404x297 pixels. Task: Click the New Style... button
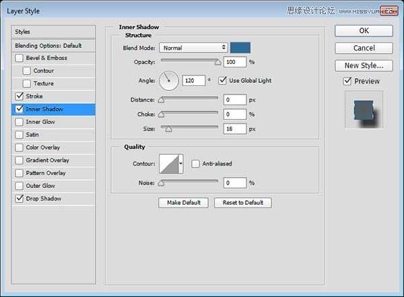[x=364, y=65]
